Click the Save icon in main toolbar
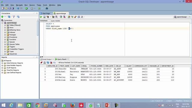Image resolution: width=192 pixels, height=108 pixels. (9, 8)
